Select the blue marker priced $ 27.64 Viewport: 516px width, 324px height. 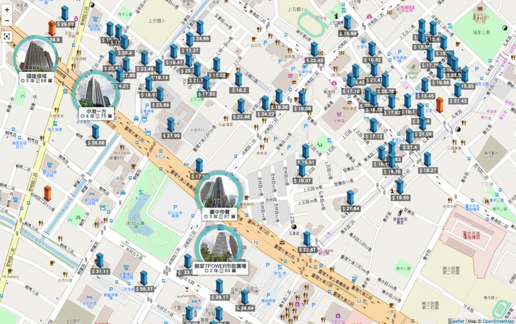tap(350, 197)
